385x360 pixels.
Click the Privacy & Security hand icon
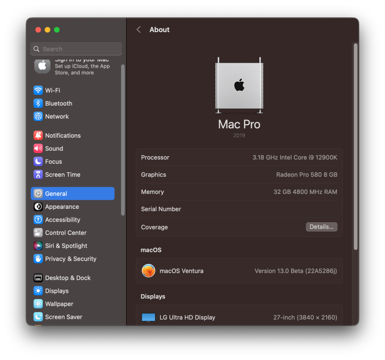coord(38,259)
